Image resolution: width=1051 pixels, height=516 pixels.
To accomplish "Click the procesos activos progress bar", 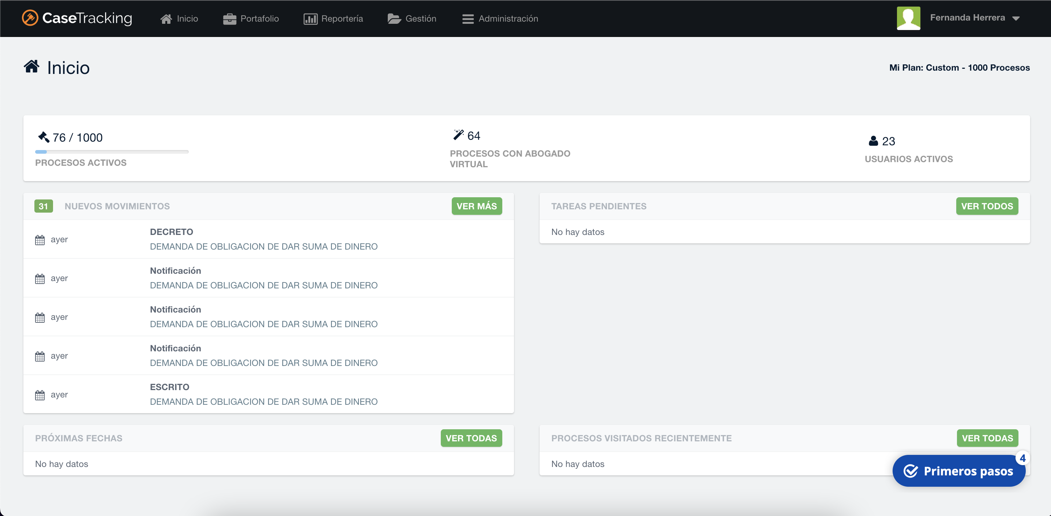I will pos(112,152).
